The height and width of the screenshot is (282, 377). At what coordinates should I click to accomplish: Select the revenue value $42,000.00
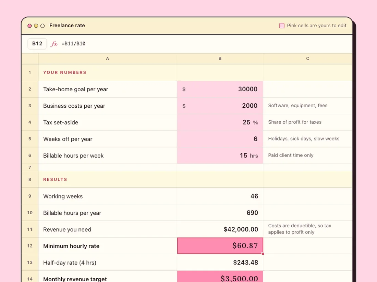coord(241,229)
